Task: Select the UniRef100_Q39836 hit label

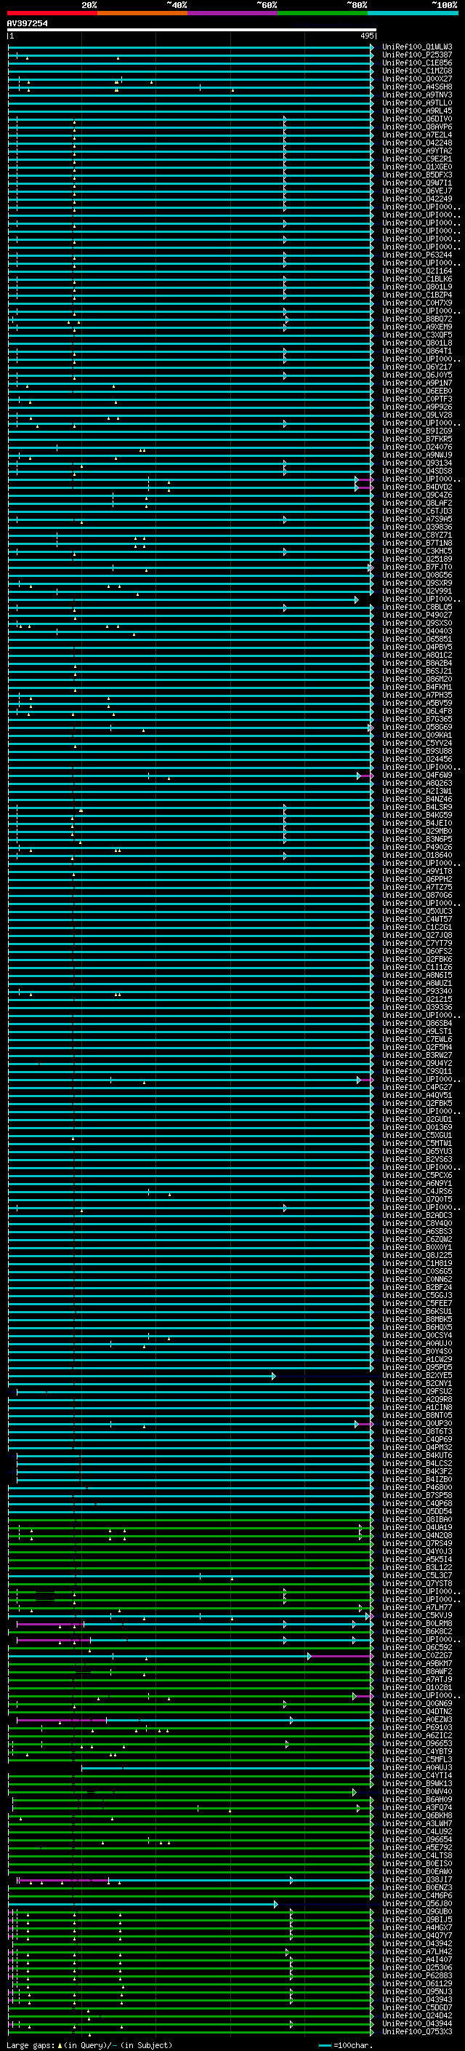Action: 417,527
